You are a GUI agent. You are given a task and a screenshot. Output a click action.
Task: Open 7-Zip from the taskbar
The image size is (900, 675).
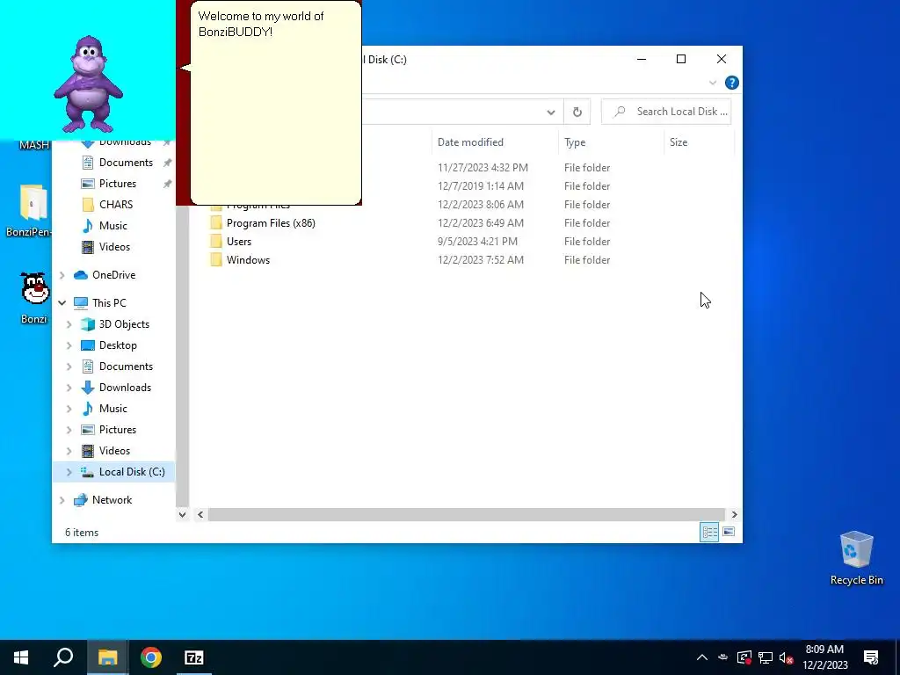pyautogui.click(x=194, y=657)
